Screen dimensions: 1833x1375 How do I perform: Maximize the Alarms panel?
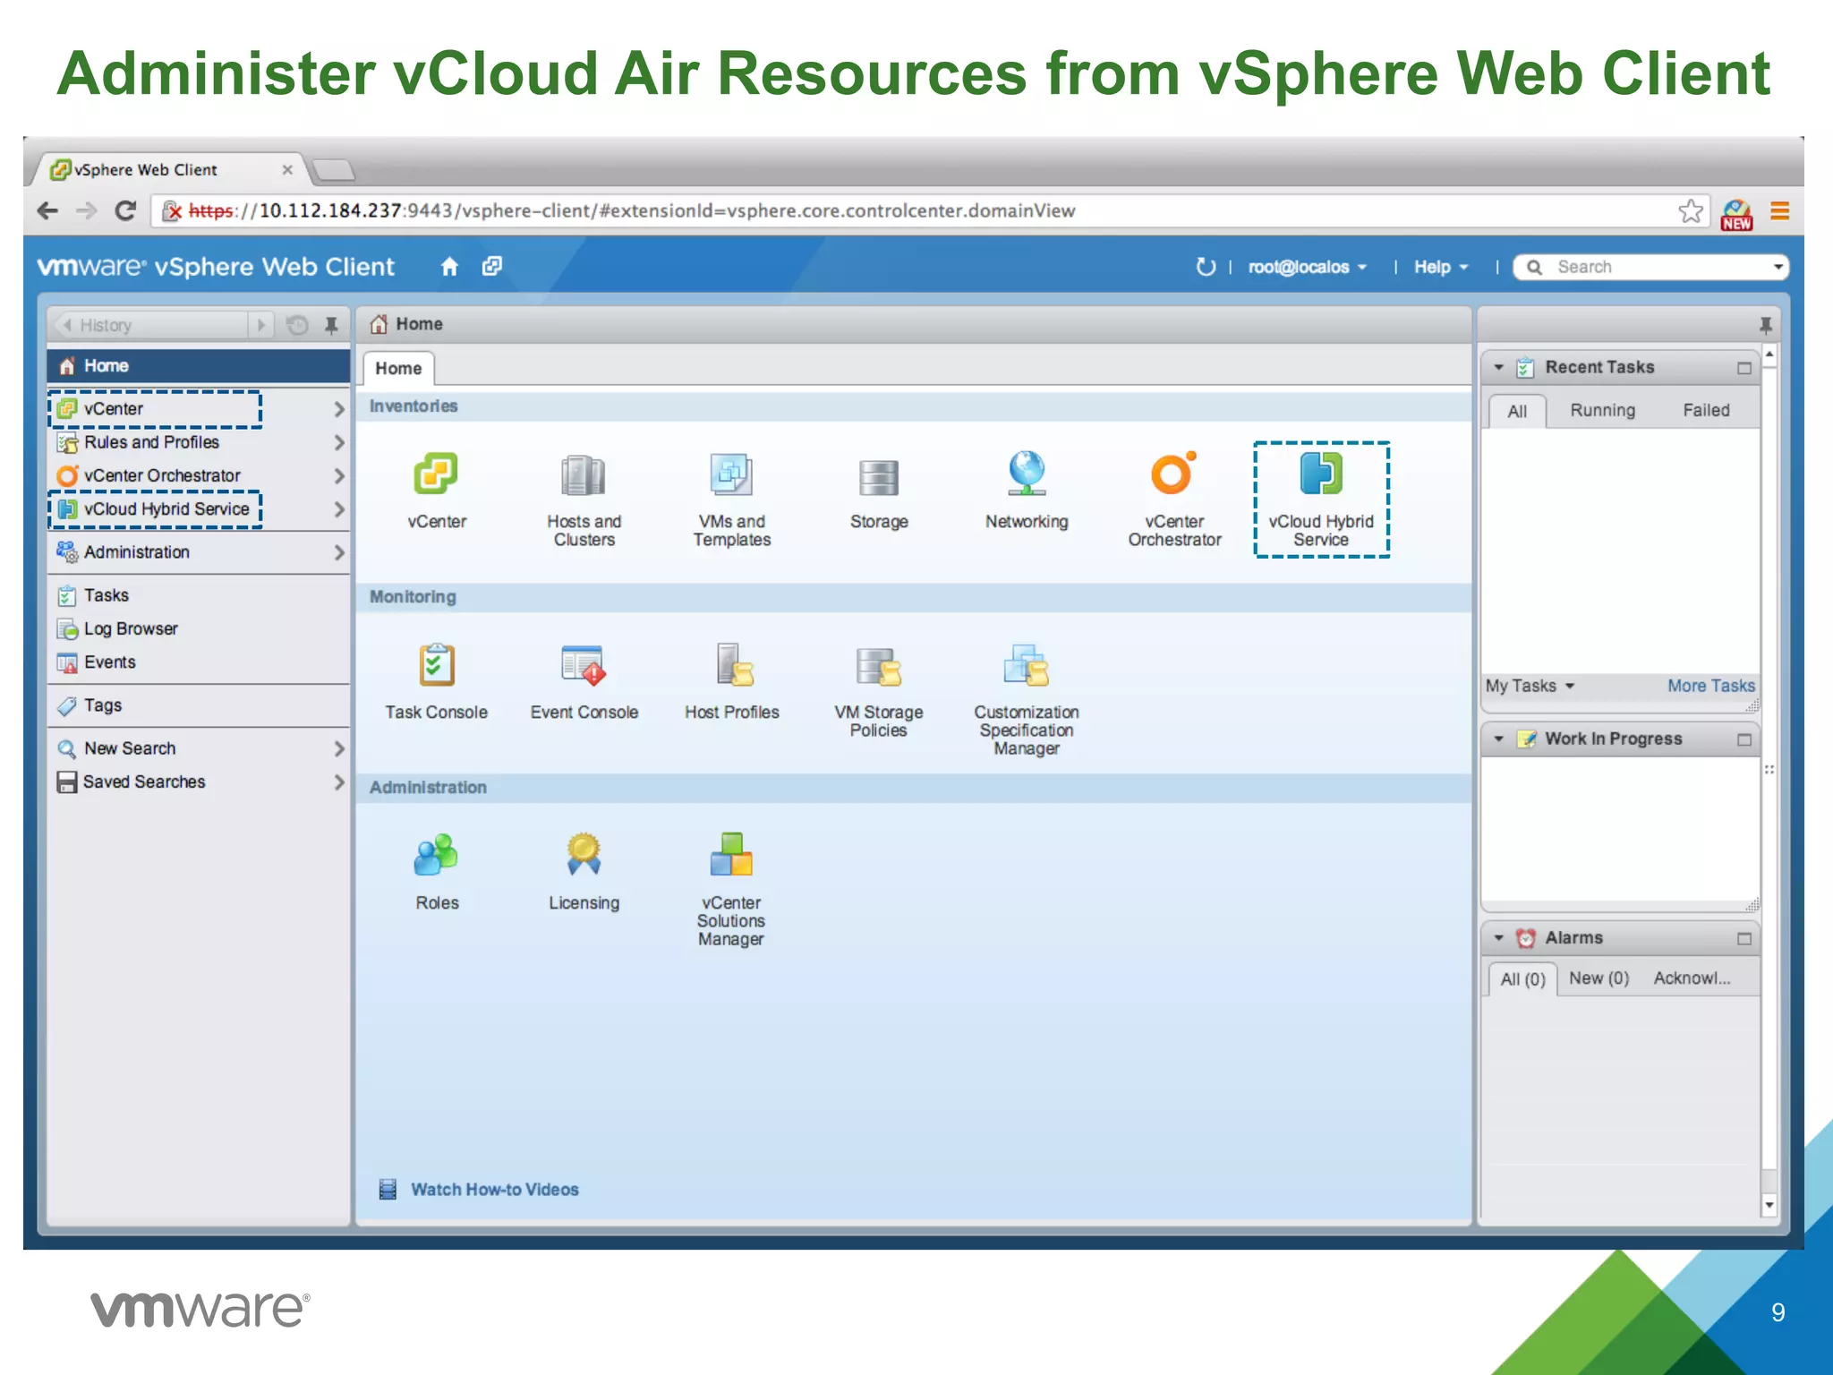click(1743, 939)
